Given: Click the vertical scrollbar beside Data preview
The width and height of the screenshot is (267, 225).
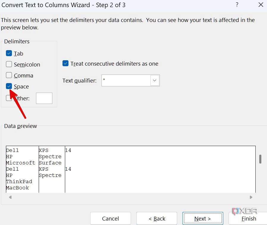Looking at the screenshot, I should (260, 159).
